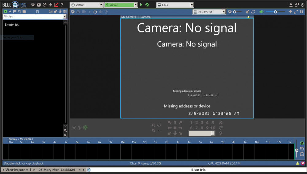Adjust the timeline zoom vertical slider
307x174 pixels.
coord(297,149)
